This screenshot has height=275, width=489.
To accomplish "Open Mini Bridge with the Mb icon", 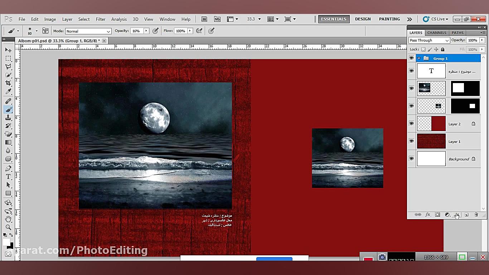I will [x=217, y=19].
